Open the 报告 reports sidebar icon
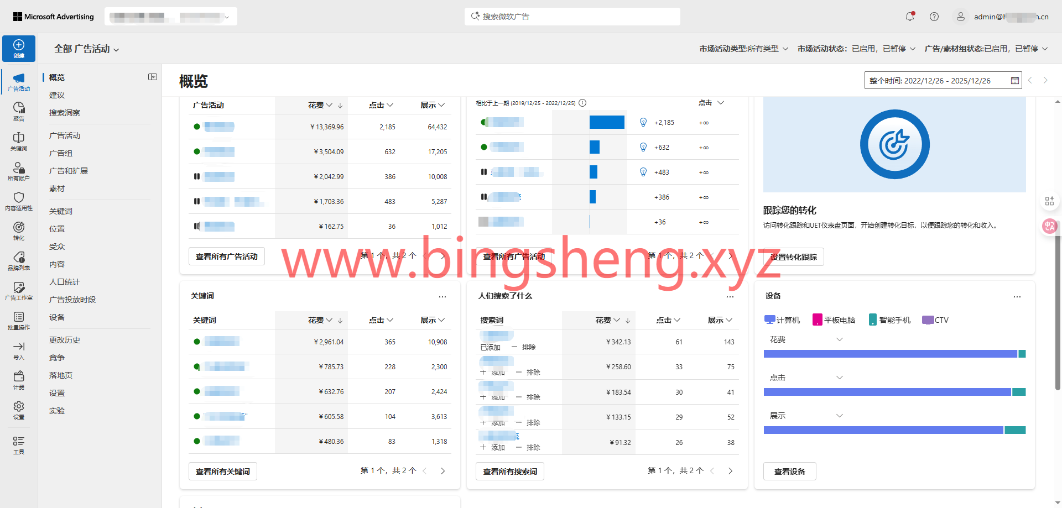The image size is (1062, 508). coord(19,111)
